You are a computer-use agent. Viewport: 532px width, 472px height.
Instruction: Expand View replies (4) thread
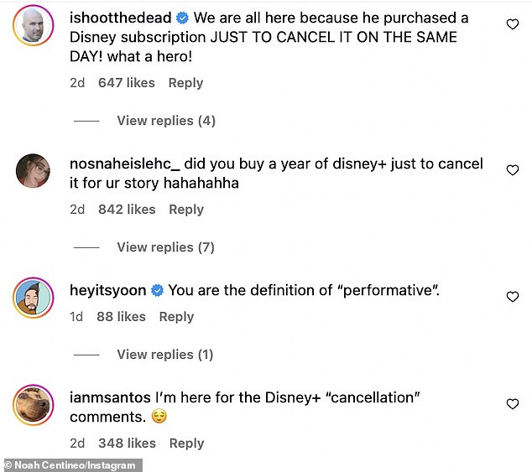pos(166,121)
